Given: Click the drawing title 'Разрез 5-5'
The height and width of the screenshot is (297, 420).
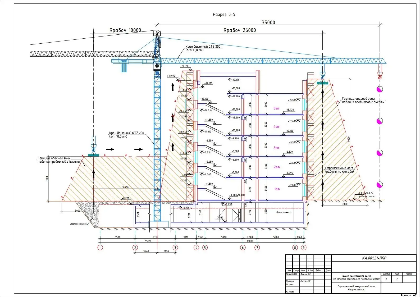Looking at the screenshot, I should [224, 15].
